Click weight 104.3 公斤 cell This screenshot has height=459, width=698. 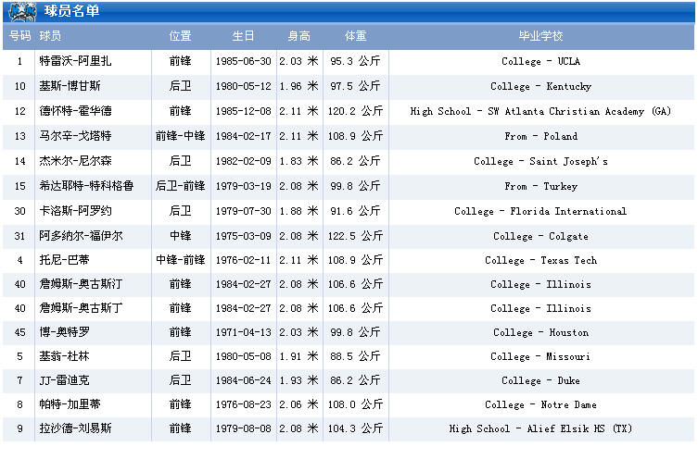pyautogui.click(x=355, y=428)
